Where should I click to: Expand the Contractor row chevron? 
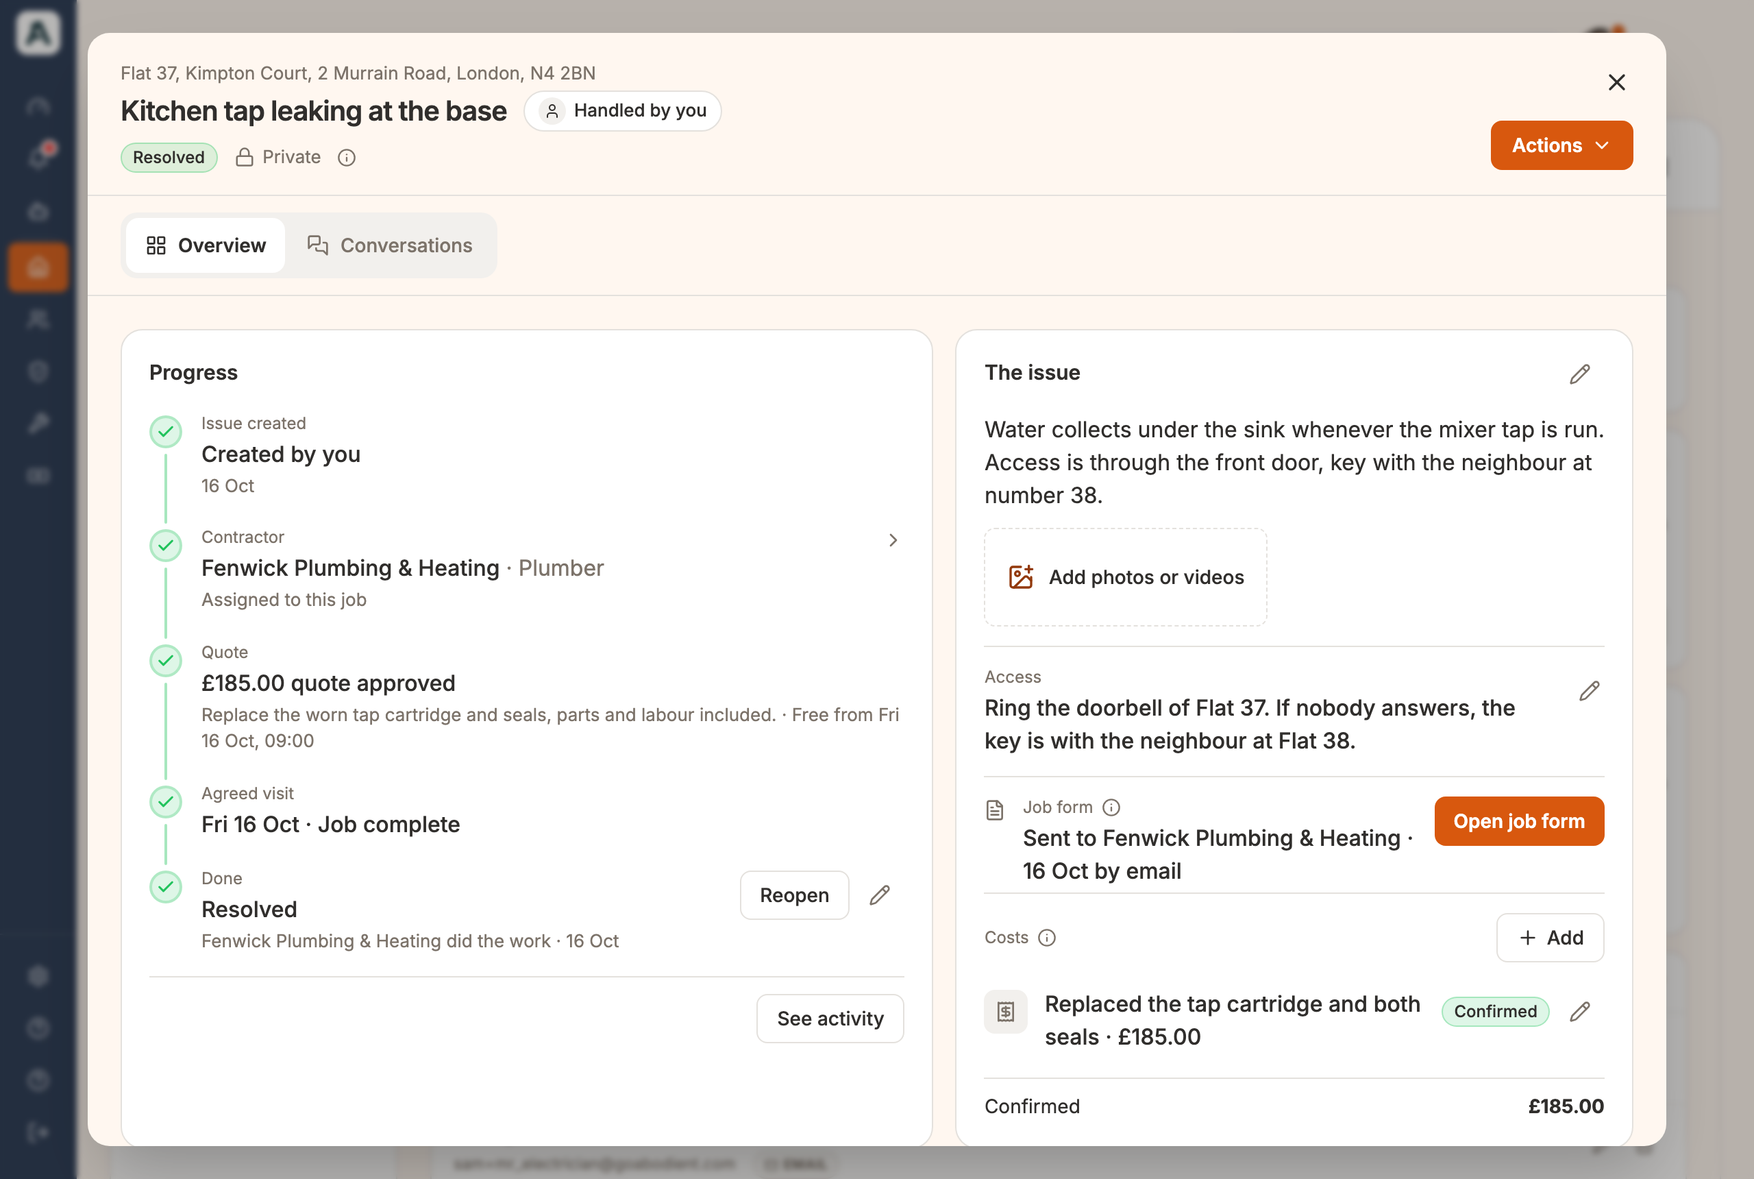pos(893,540)
